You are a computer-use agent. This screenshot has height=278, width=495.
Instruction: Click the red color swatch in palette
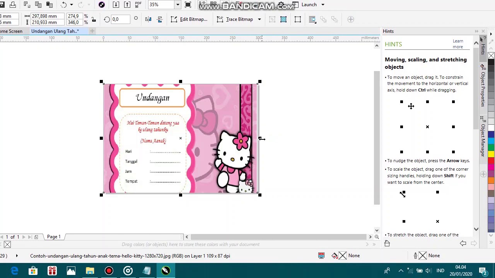(491, 161)
